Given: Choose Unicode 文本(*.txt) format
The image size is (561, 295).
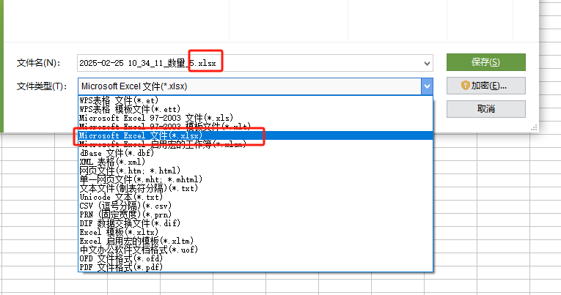Looking at the screenshot, I should click(x=255, y=197).
